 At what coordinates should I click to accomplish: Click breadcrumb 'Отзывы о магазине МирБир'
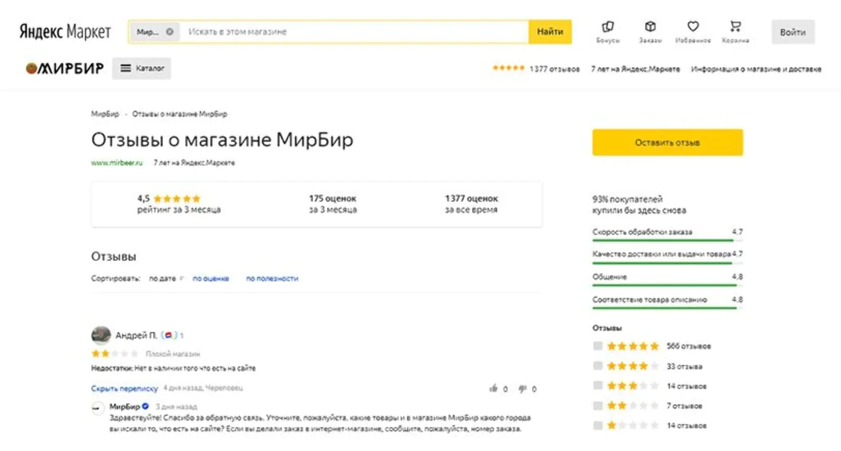(x=180, y=113)
